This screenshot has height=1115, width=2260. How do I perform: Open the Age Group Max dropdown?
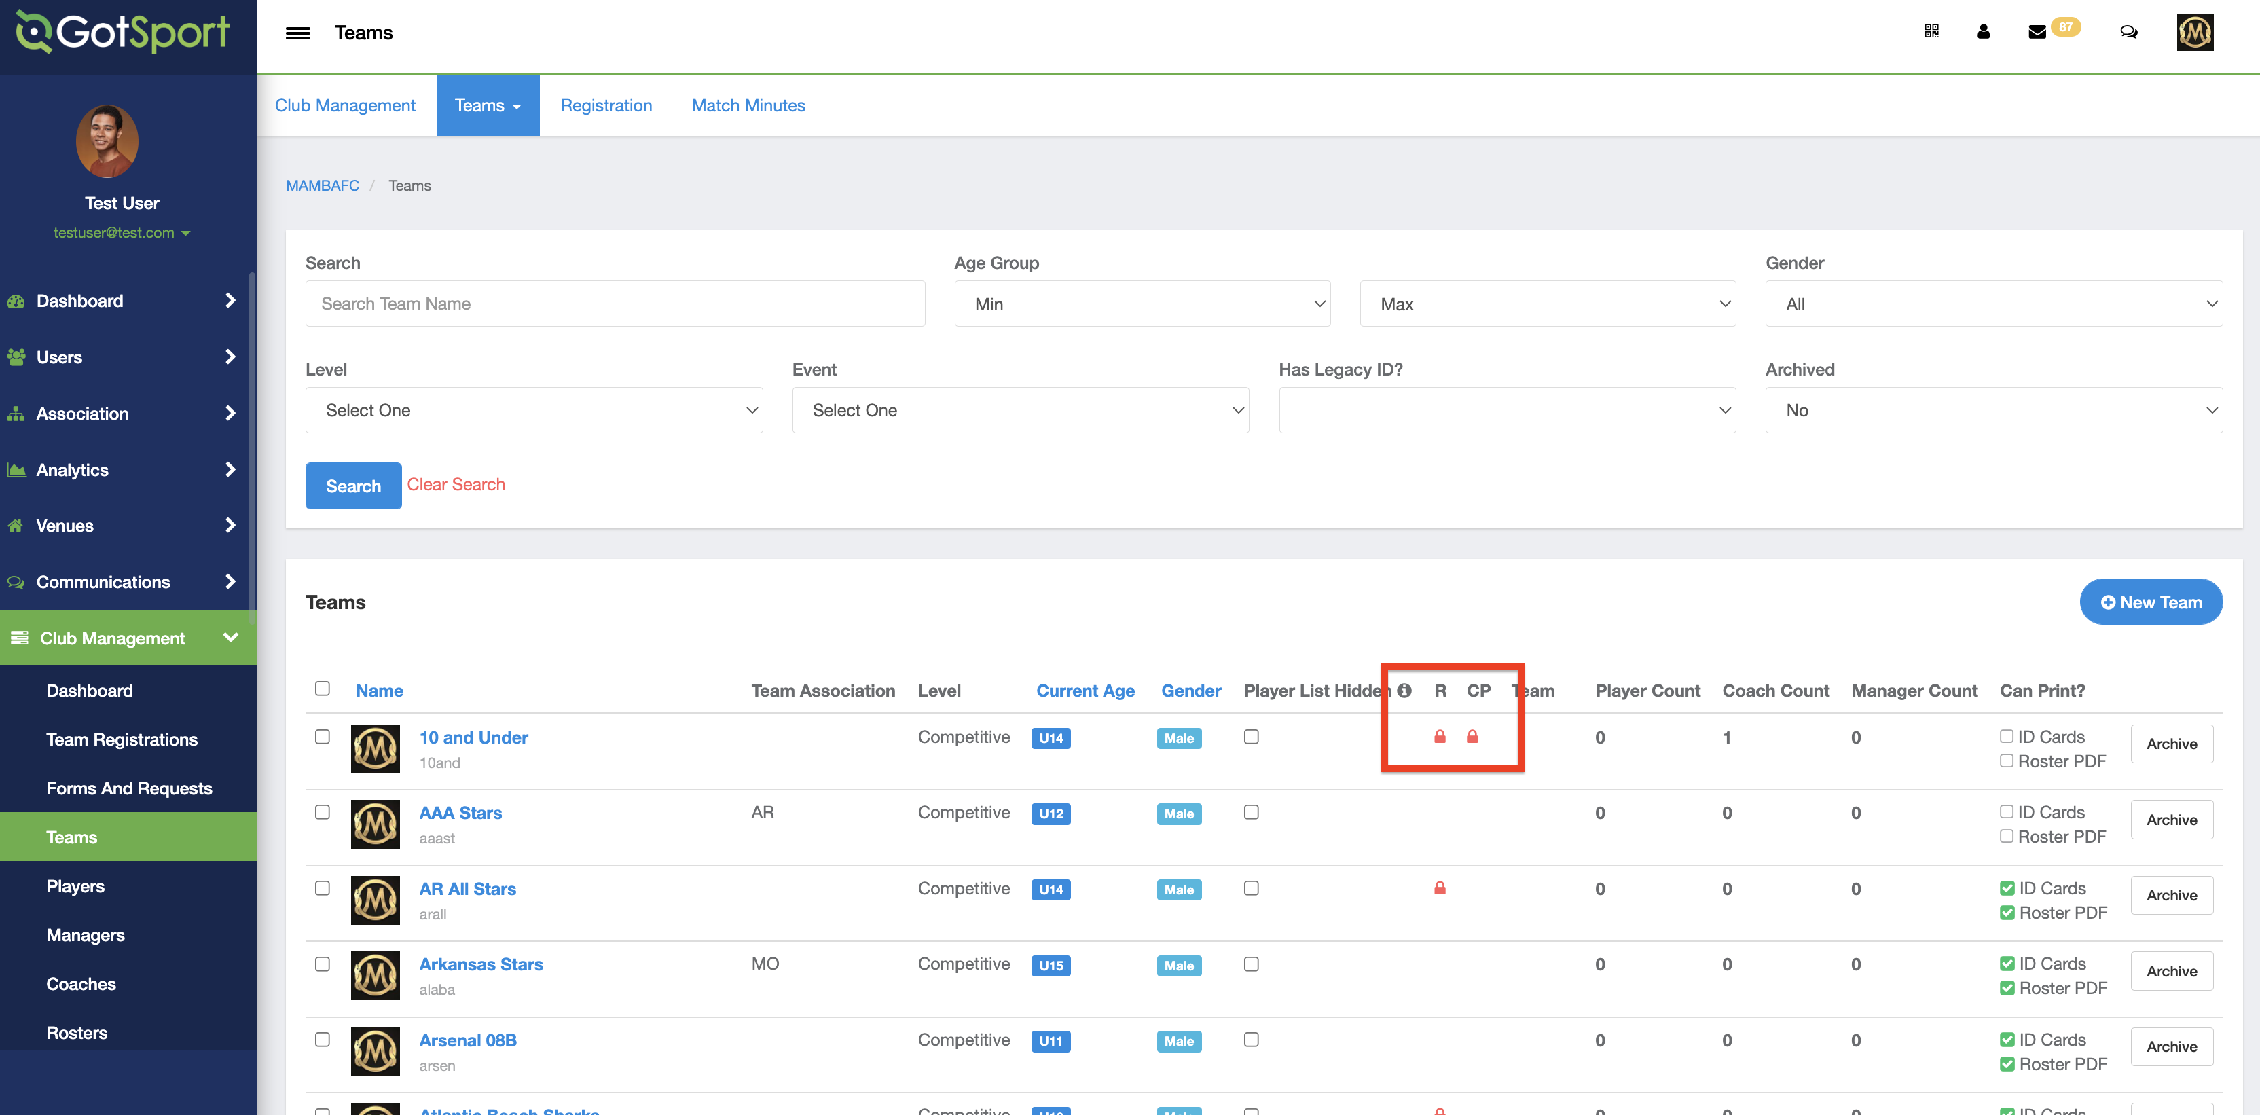pyautogui.click(x=1547, y=304)
